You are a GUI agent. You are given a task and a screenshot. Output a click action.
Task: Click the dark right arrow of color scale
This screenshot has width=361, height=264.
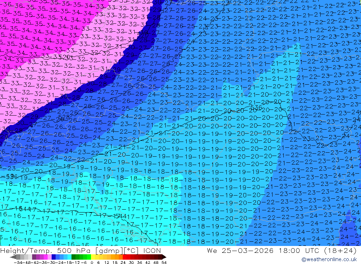point(164,257)
